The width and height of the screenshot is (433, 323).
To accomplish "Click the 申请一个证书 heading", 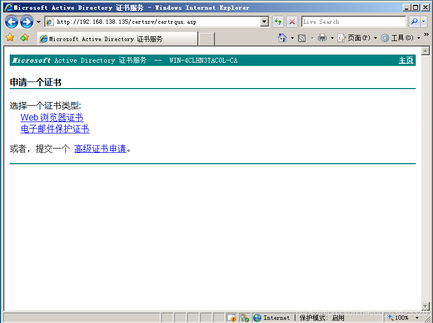I will coord(36,82).
